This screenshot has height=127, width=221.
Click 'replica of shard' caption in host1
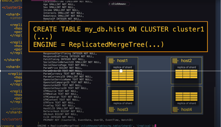click(123, 67)
